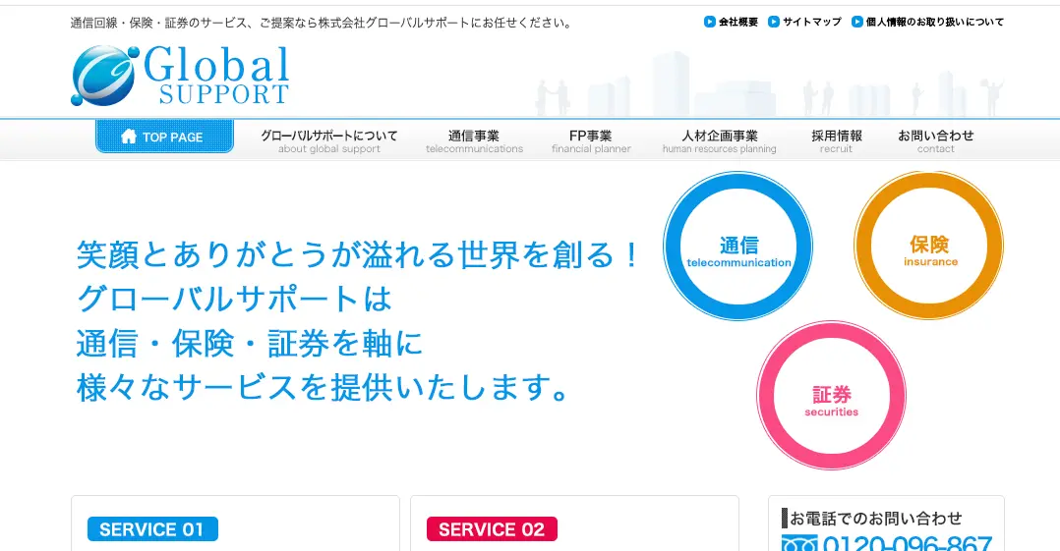The width and height of the screenshot is (1060, 551).
Task: Click the SERVICE 01 label
Action: 152,529
